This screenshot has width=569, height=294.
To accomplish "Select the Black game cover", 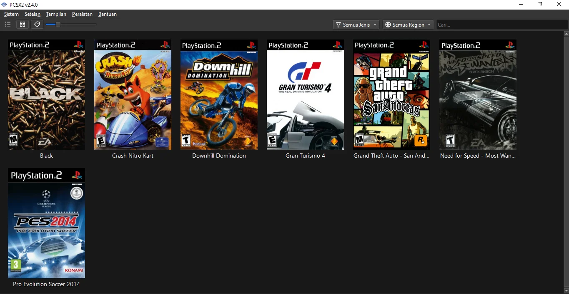I will [x=46, y=95].
